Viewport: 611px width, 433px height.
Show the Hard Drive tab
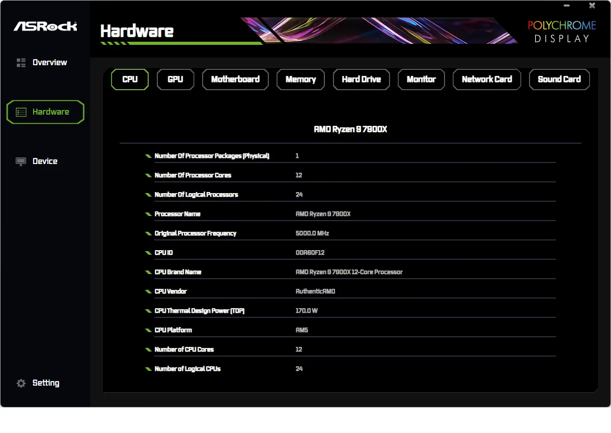click(x=361, y=79)
